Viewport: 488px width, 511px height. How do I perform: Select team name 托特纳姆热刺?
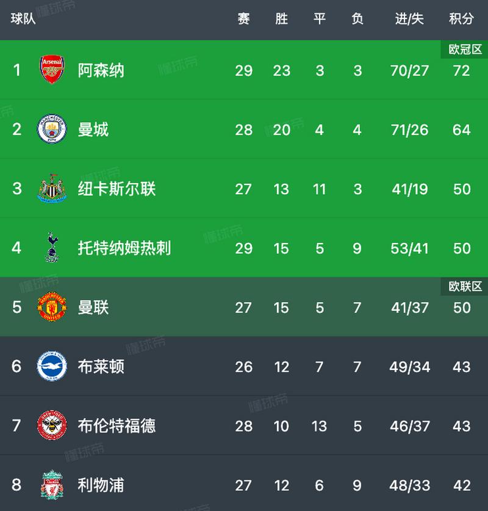tap(124, 248)
